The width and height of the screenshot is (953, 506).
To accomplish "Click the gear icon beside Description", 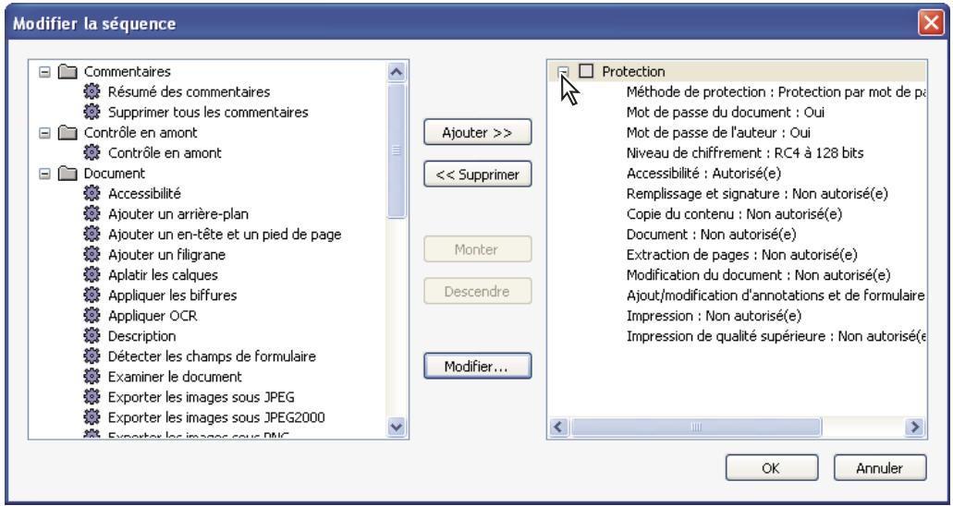I will pos(92,336).
